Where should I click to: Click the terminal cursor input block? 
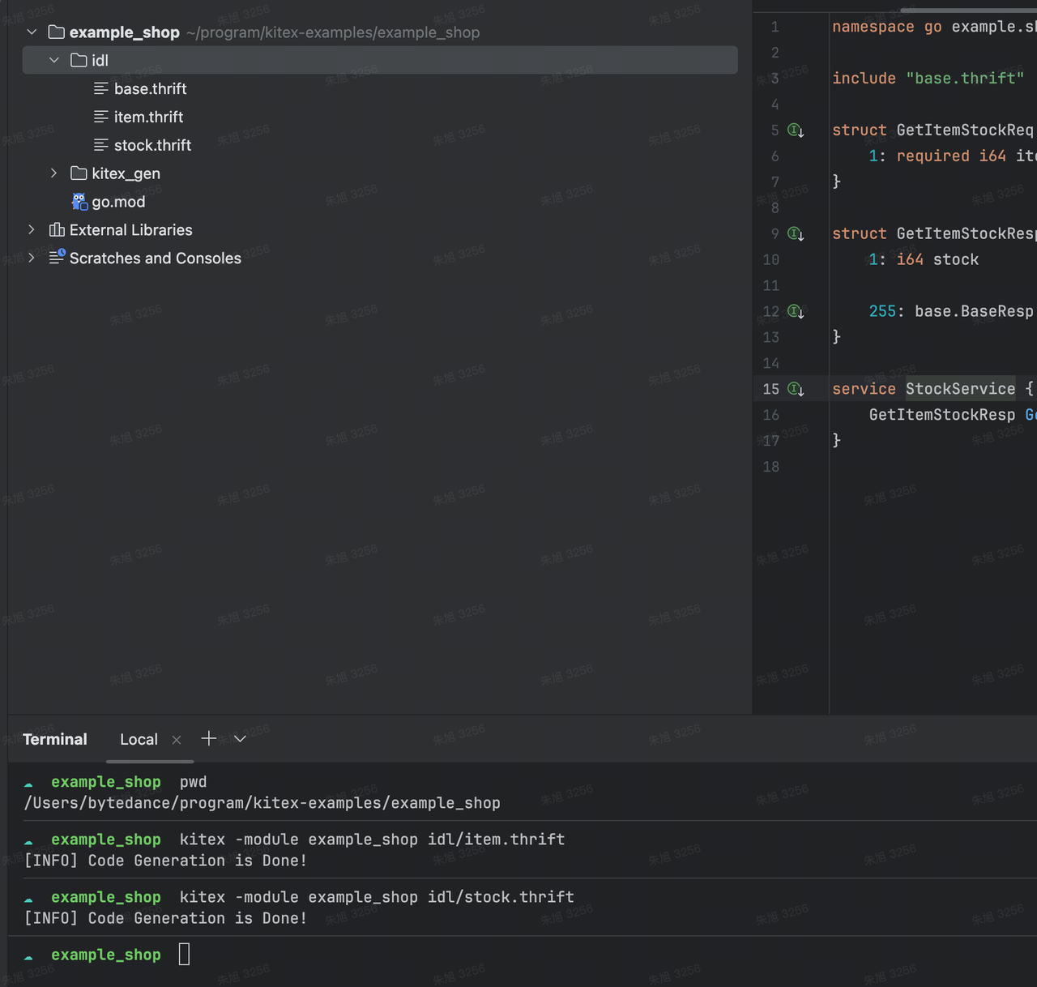coord(184,955)
